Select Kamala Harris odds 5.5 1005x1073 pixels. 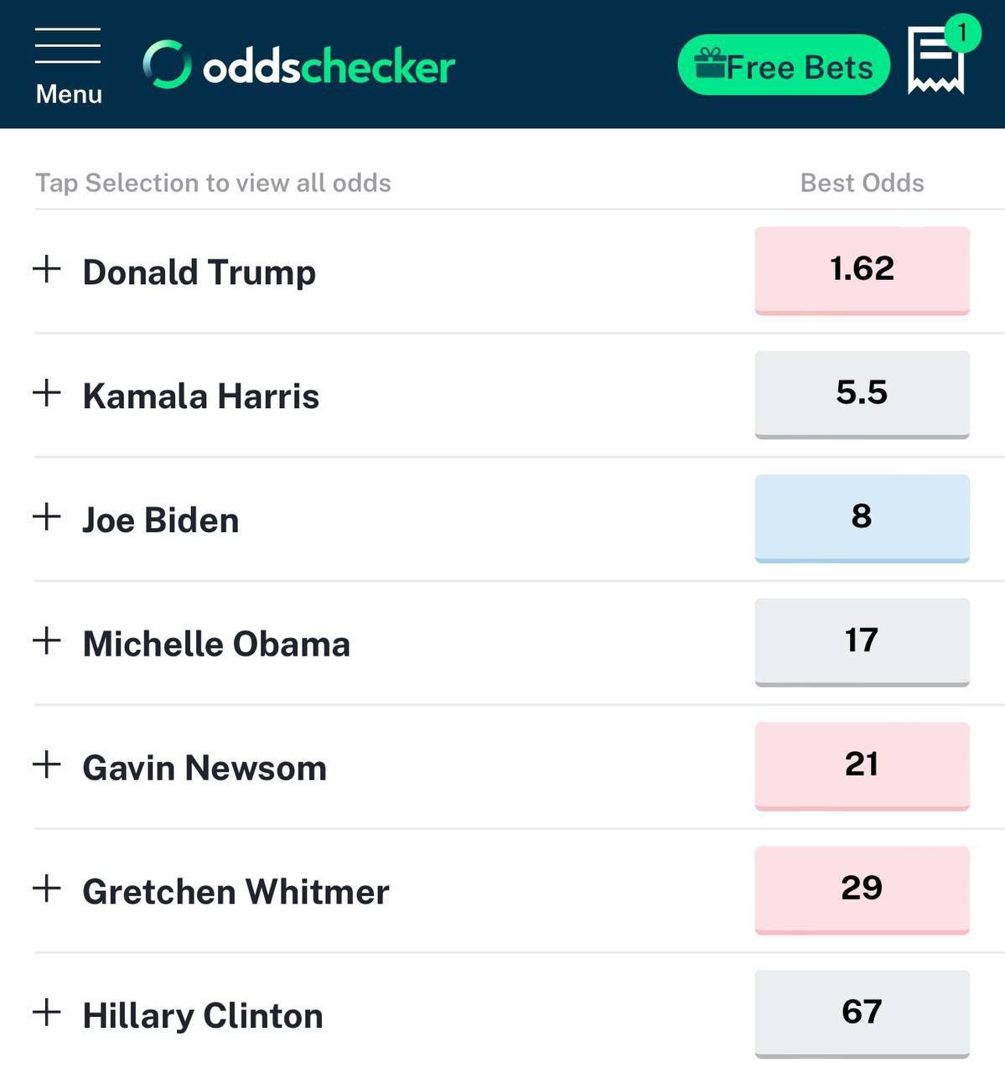pos(862,393)
